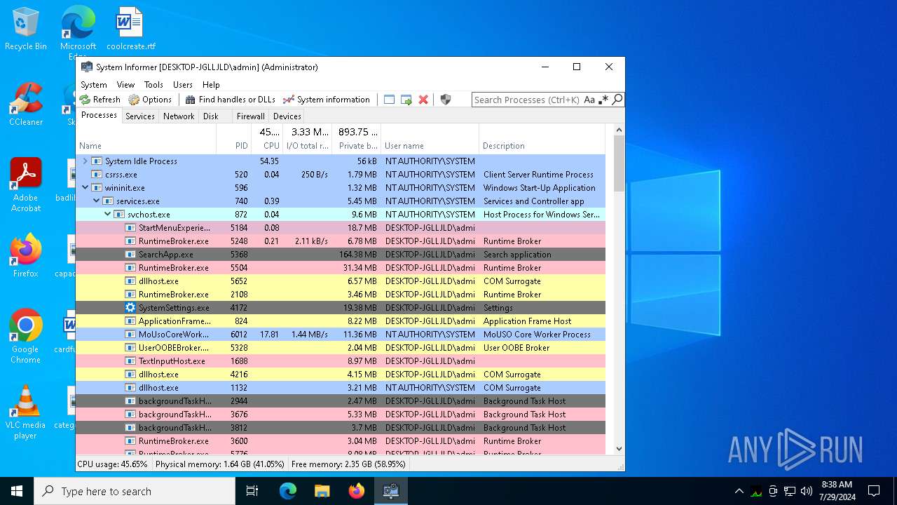Expand the System Idle Process node
The image size is (897, 505).
click(85, 161)
